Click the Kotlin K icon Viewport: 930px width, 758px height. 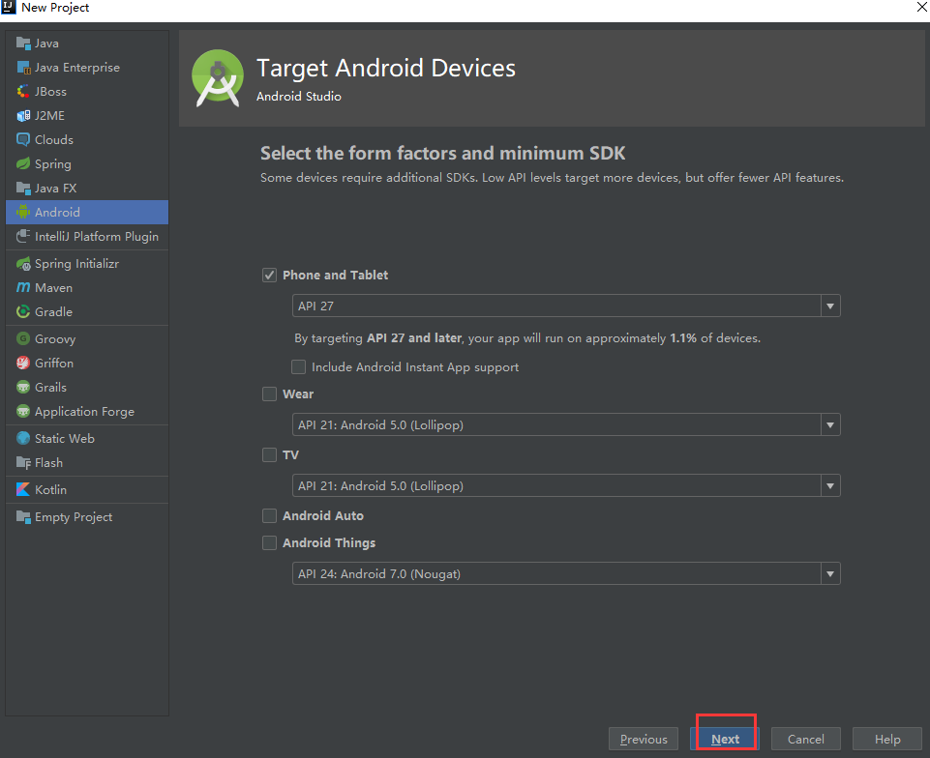(23, 489)
